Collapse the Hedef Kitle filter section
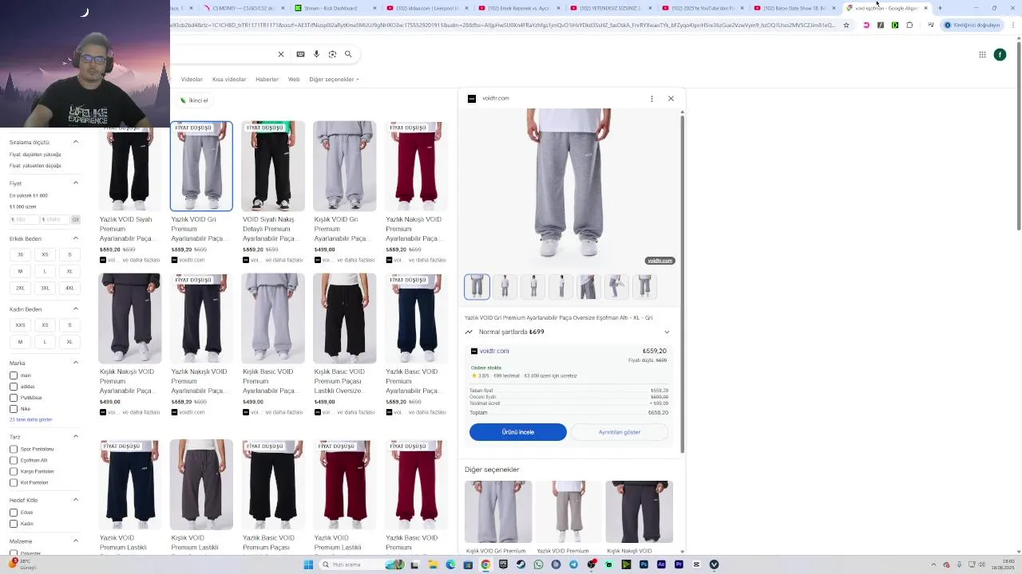The height and width of the screenshot is (574, 1022). pos(76,500)
